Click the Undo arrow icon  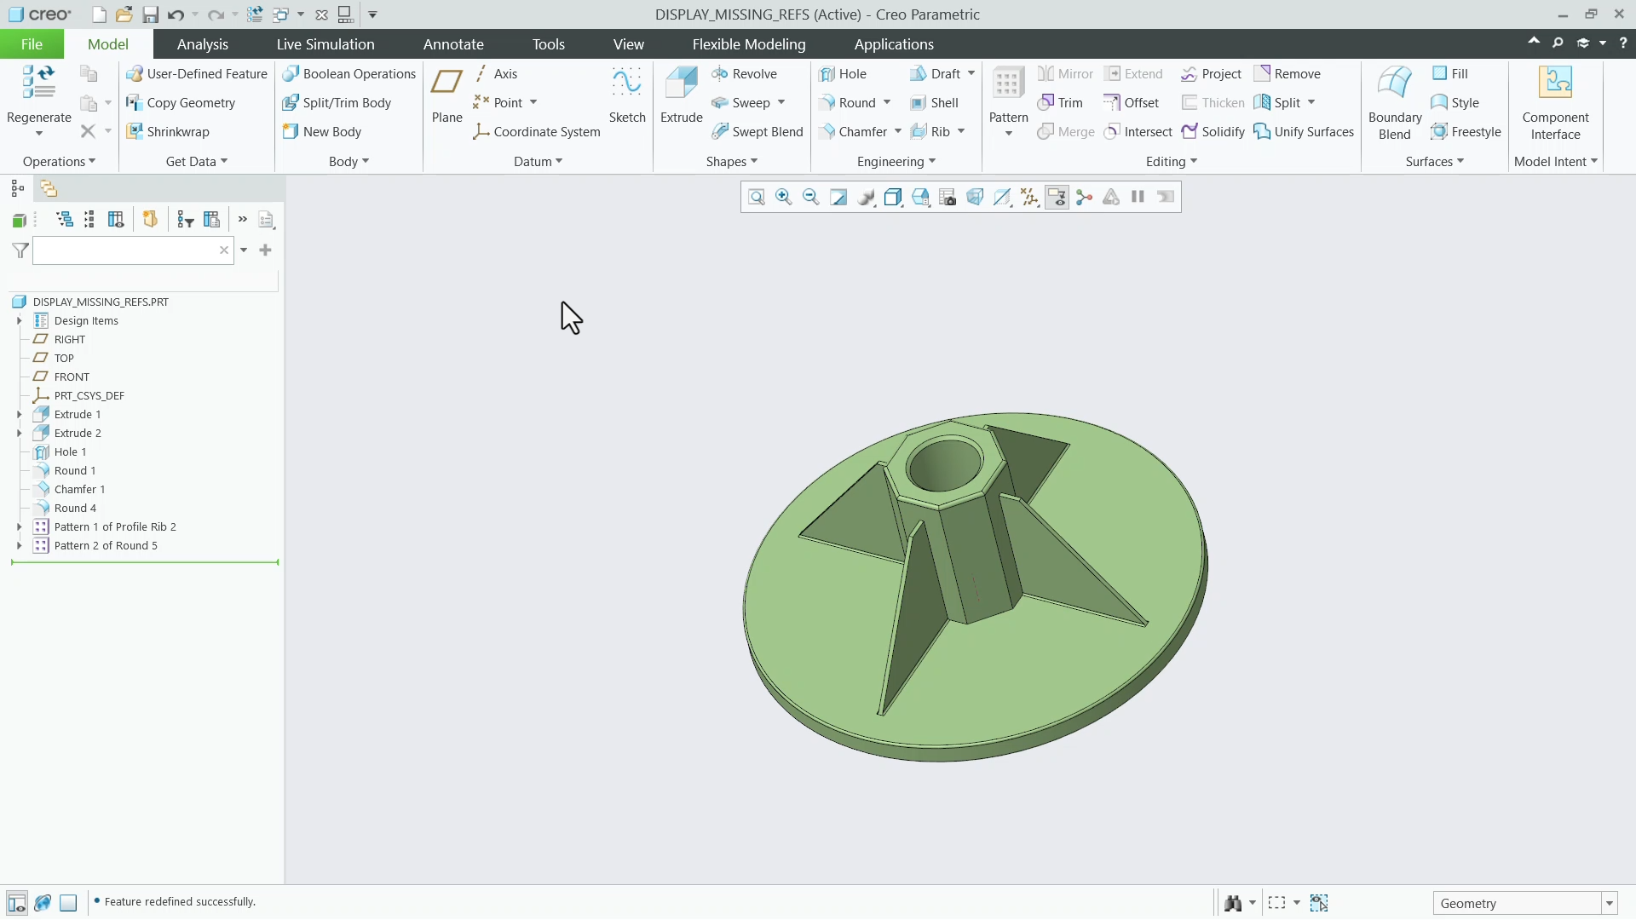(x=176, y=14)
